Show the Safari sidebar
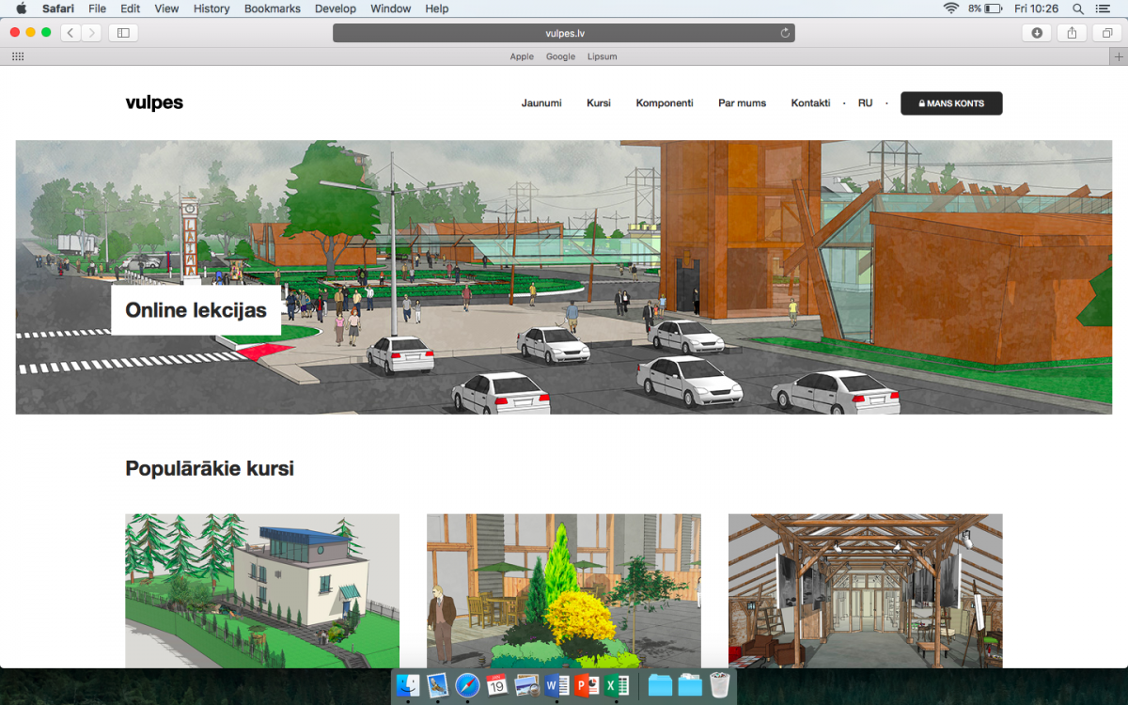 pos(123,33)
